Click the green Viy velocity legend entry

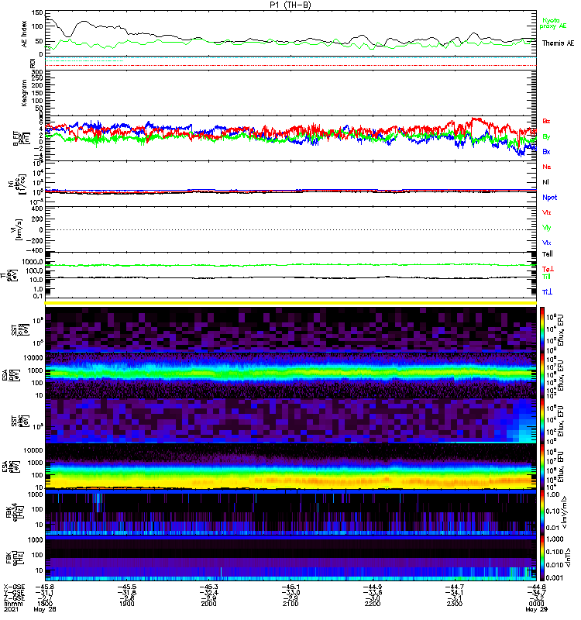[547, 228]
